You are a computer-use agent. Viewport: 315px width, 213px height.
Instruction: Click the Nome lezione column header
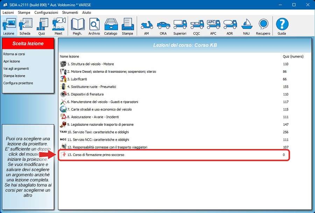(x=69, y=56)
